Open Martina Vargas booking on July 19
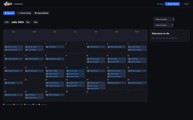193x120 pixels. (x=137, y=71)
